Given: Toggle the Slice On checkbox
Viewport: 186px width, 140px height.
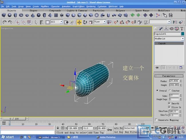Looking at the screenshot, I should coord(169,107).
